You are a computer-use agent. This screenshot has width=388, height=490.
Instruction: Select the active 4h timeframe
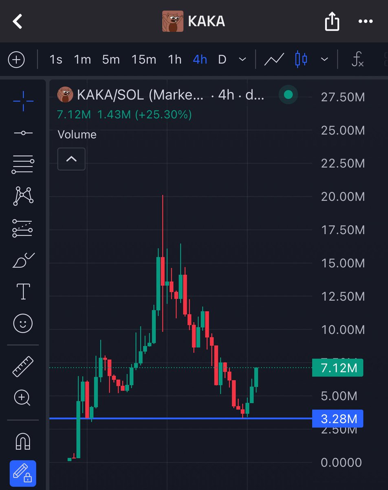[200, 60]
